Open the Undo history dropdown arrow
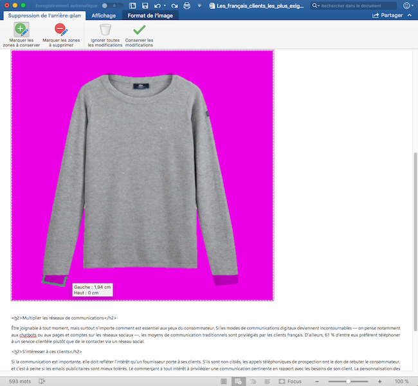The height and width of the screenshot is (386, 418). 165,6
